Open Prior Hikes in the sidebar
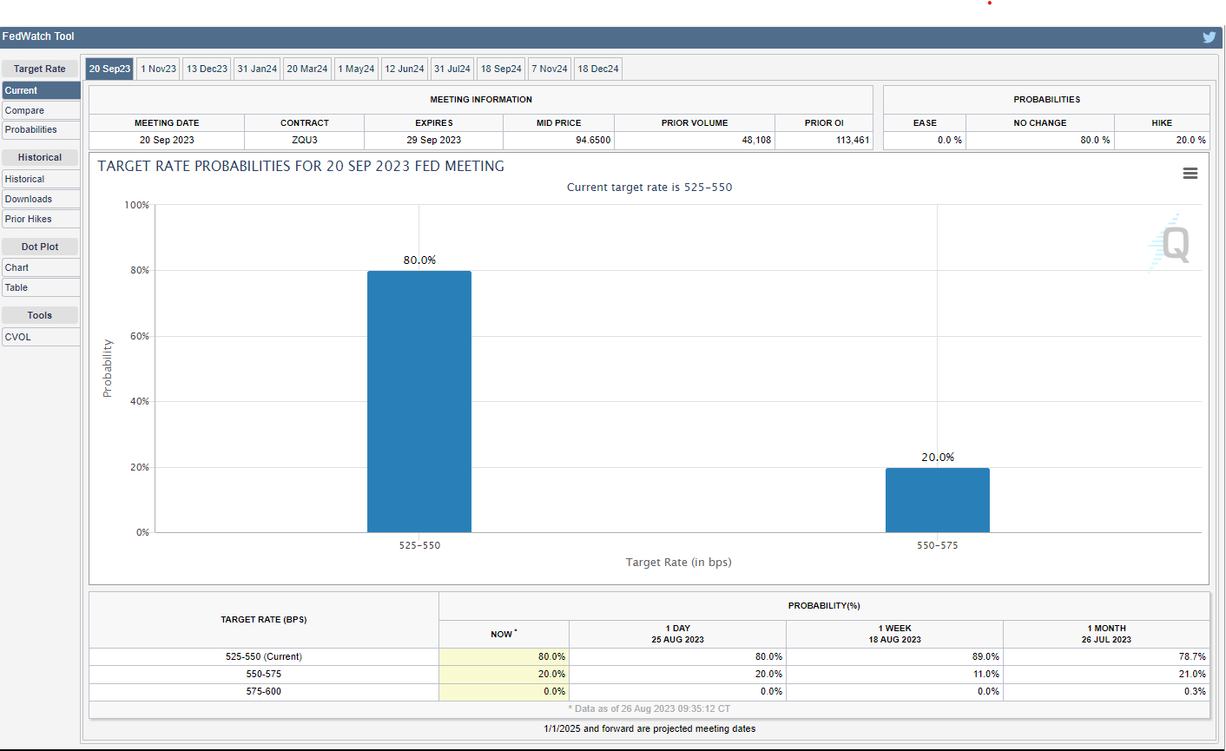This screenshot has height=751, width=1226. [x=40, y=219]
